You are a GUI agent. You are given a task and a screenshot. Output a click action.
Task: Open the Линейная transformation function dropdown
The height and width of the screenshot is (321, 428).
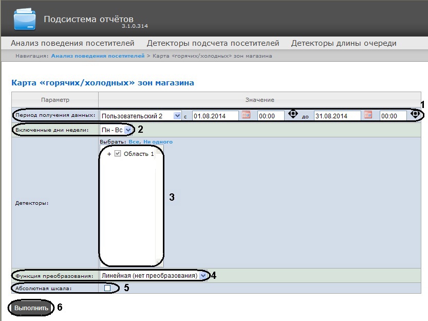pos(203,276)
